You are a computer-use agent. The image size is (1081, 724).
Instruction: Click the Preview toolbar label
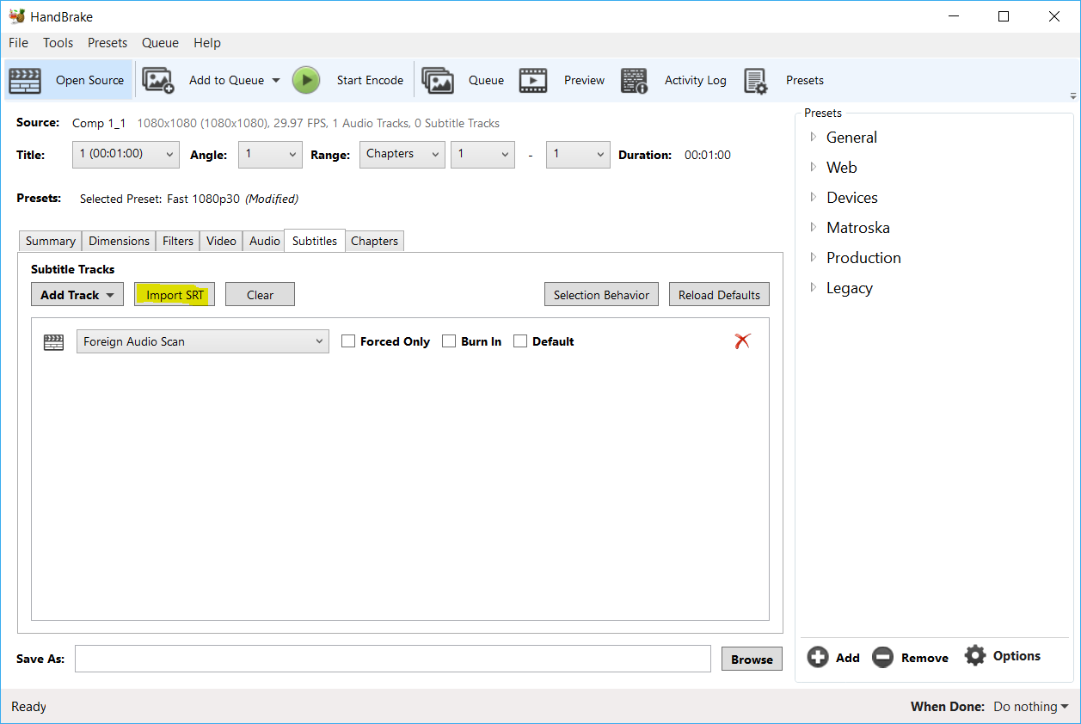point(585,81)
